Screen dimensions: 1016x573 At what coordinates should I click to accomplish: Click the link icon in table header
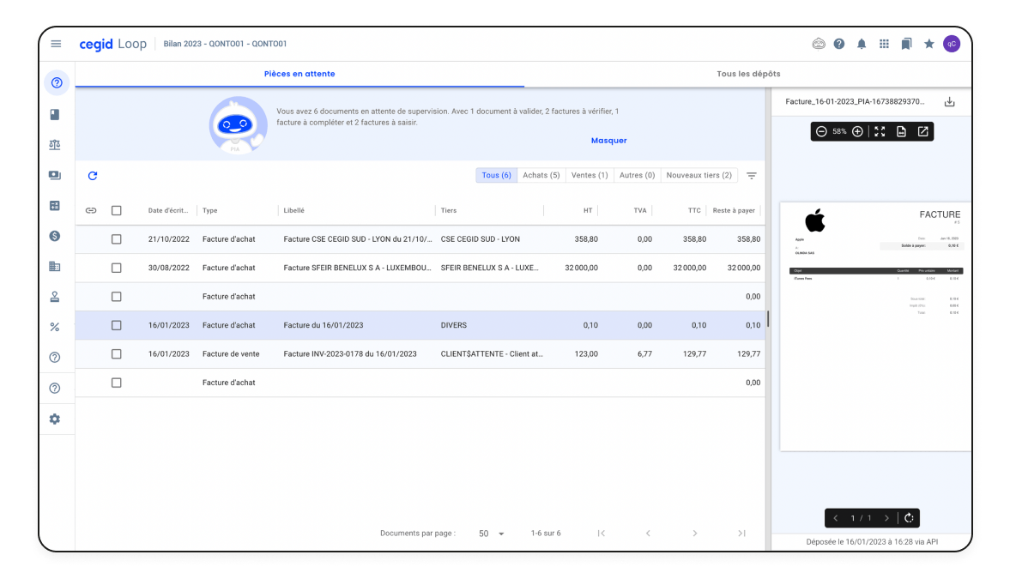click(91, 210)
